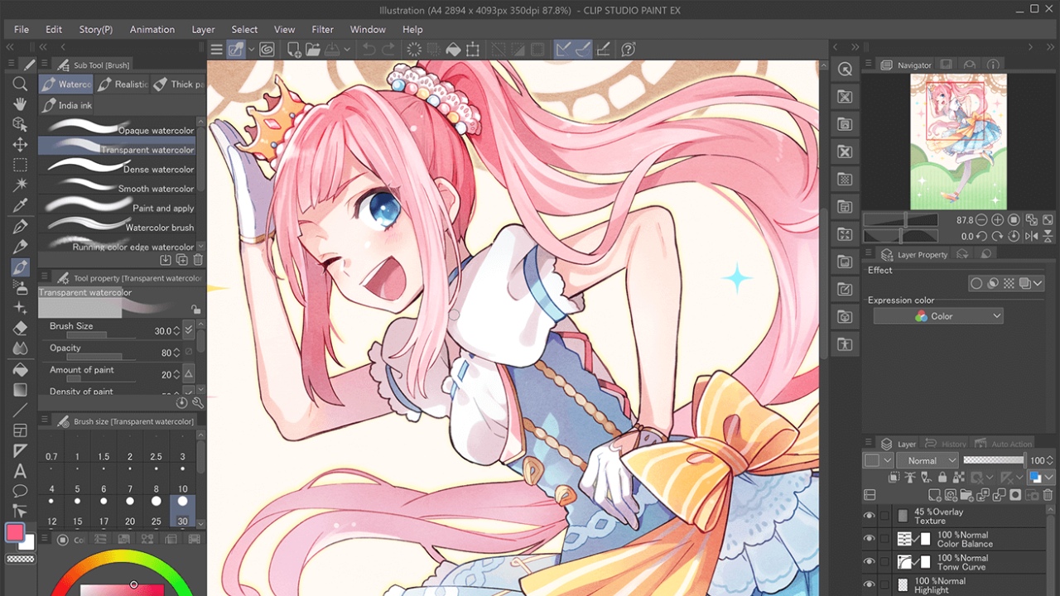Viewport: 1060px width, 596px height.
Task: Zoom out in the Navigator panel
Action: (x=981, y=220)
